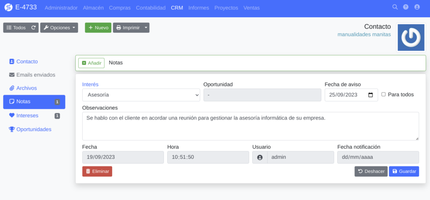The image size is (430, 200).
Task: Click the Añadir button to add note
Action: pyautogui.click(x=91, y=63)
